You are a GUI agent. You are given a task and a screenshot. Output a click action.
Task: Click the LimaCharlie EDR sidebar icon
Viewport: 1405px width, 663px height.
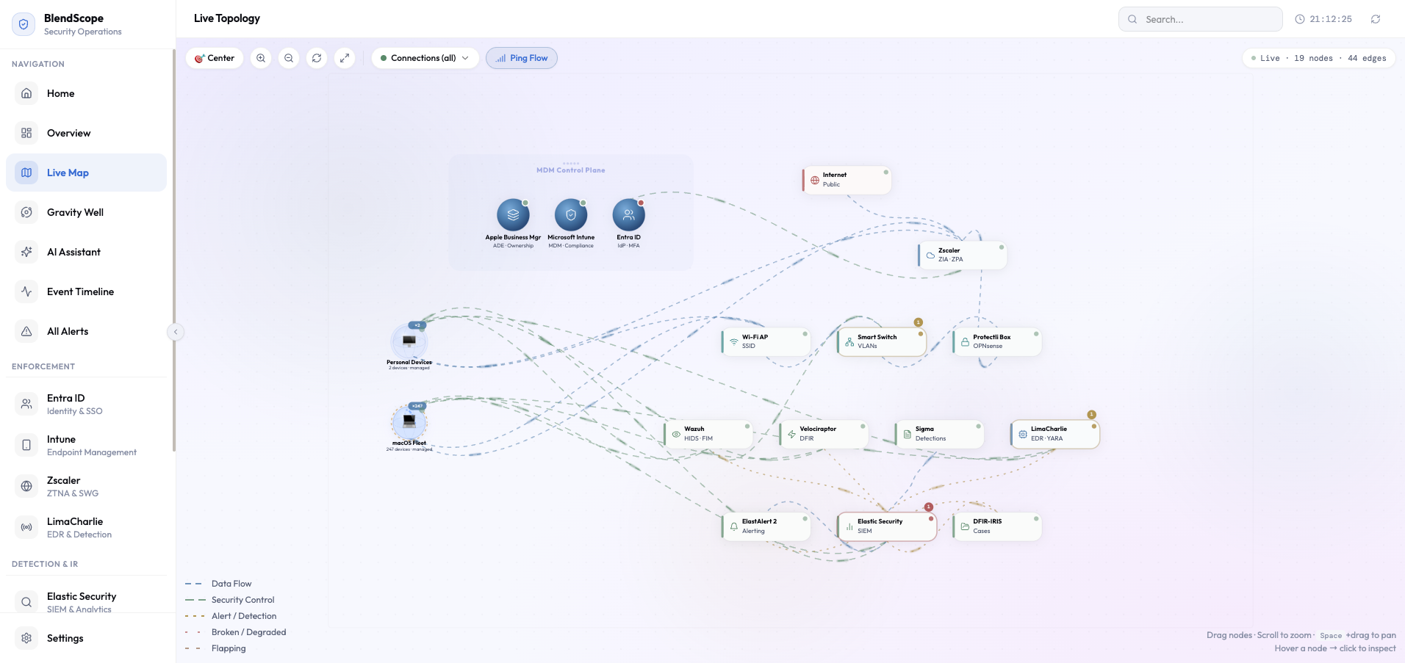coord(26,527)
